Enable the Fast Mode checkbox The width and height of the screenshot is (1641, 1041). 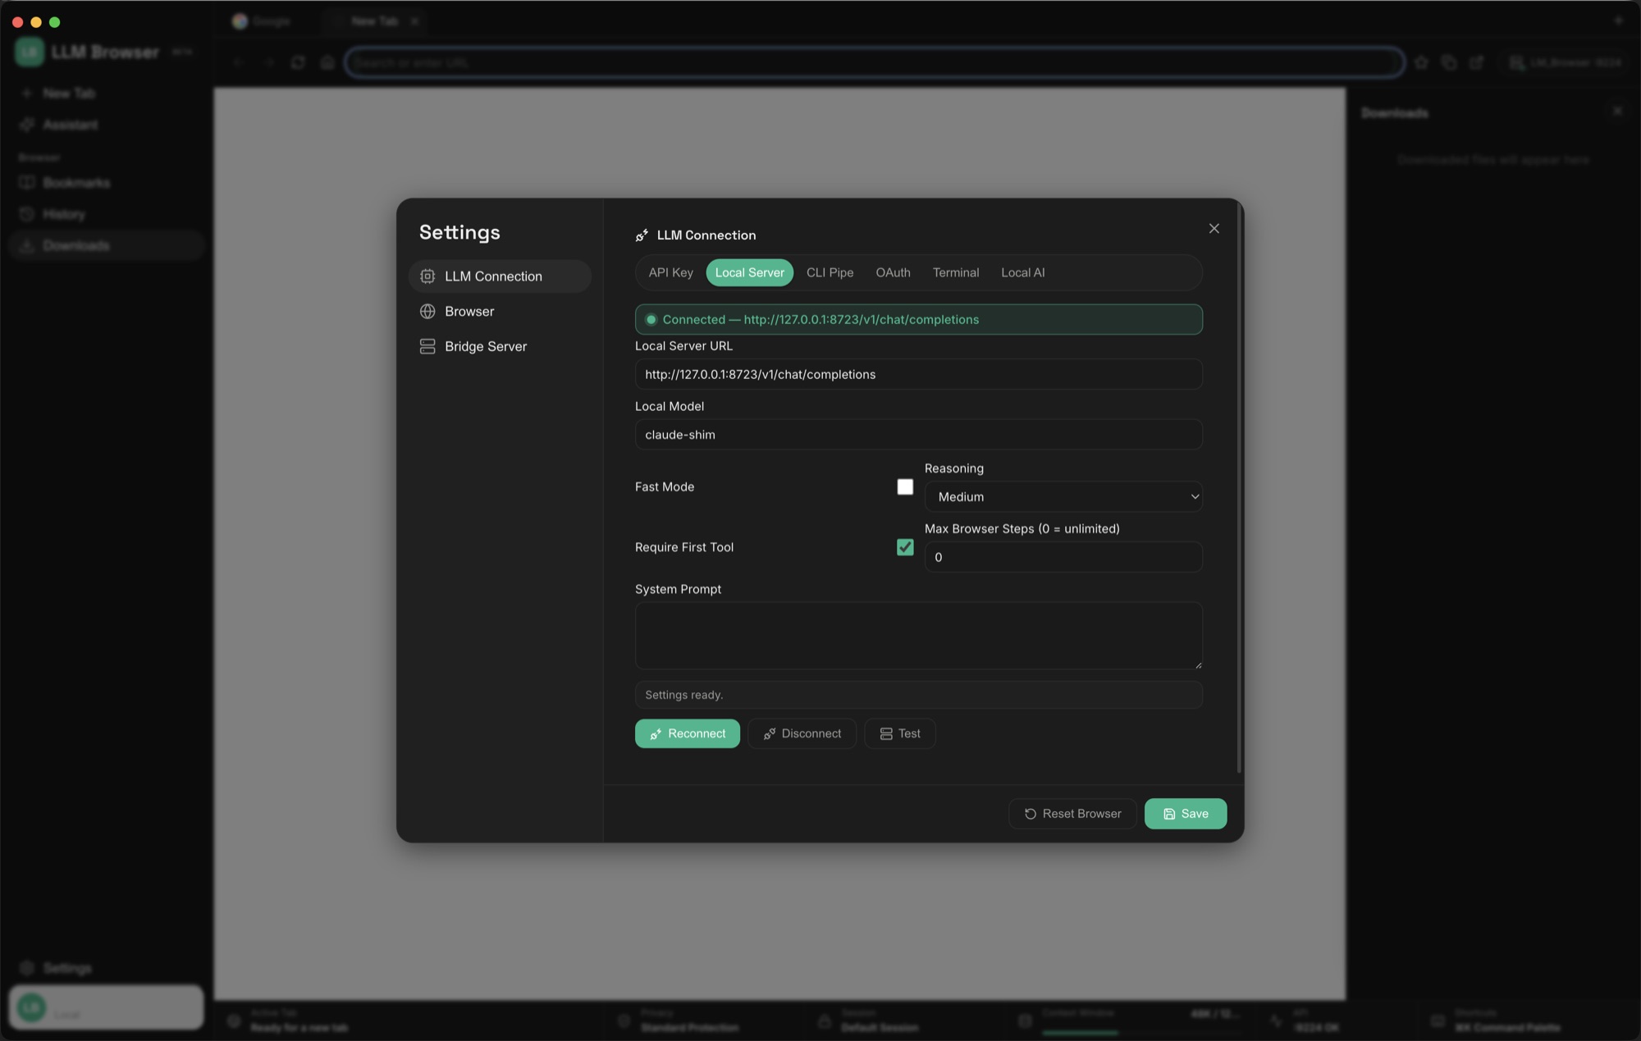pyautogui.click(x=905, y=487)
